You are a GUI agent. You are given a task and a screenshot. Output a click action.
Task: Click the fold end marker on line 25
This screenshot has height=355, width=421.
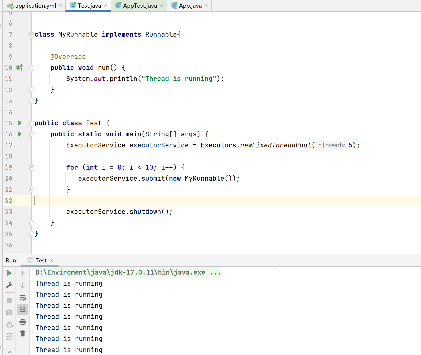click(x=32, y=234)
